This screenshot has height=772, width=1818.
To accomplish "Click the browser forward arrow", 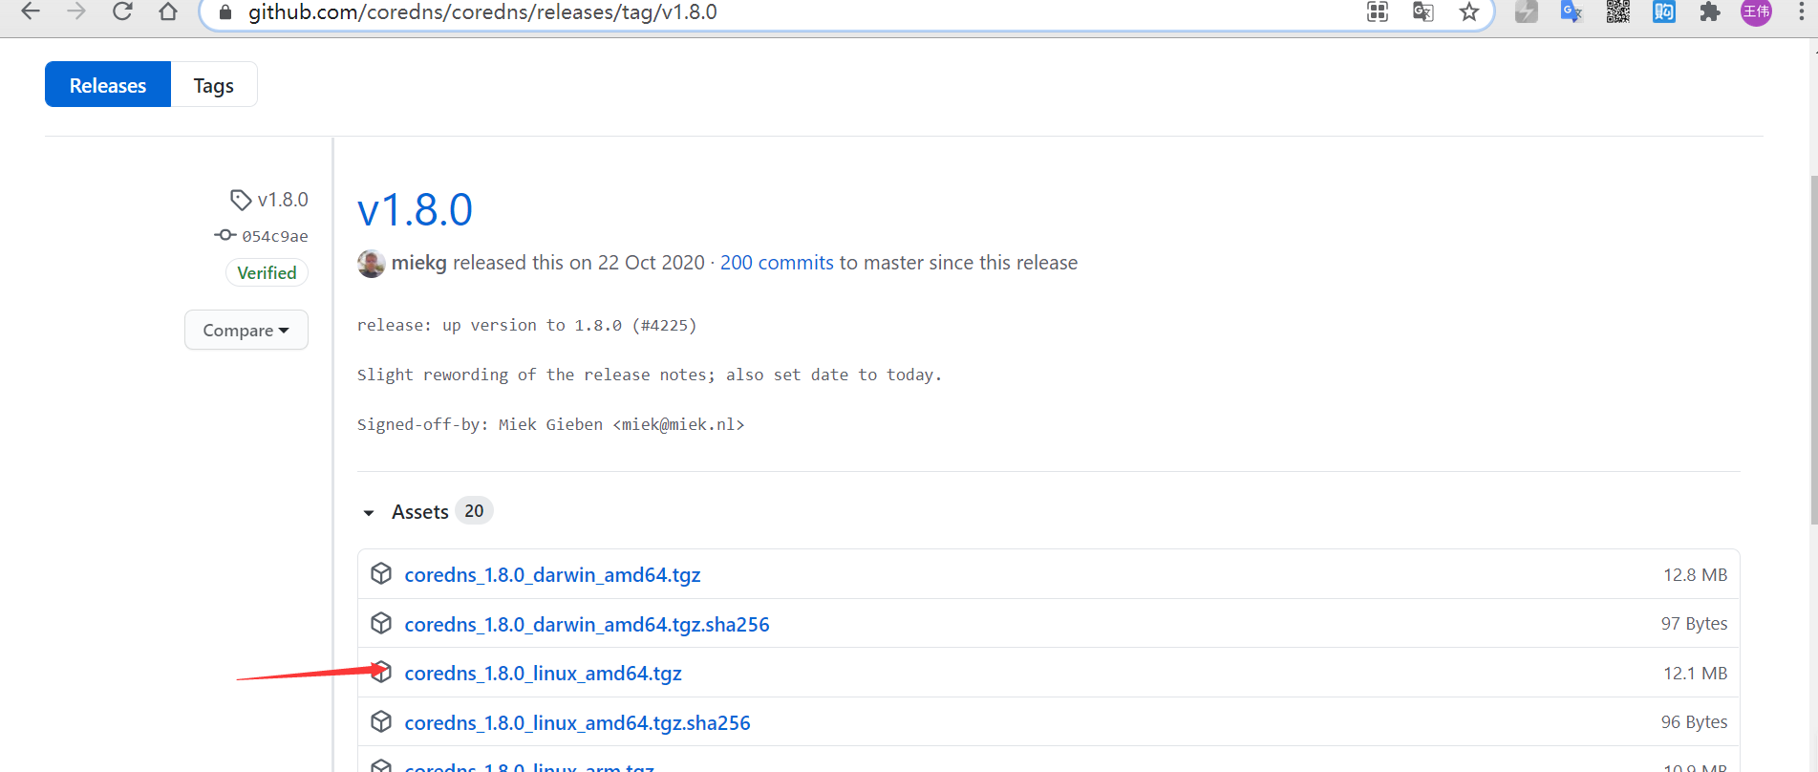I will click(x=76, y=11).
